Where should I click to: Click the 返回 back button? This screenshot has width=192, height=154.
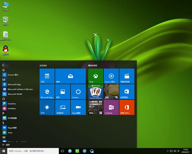pyautogui.click(x=6, y=145)
